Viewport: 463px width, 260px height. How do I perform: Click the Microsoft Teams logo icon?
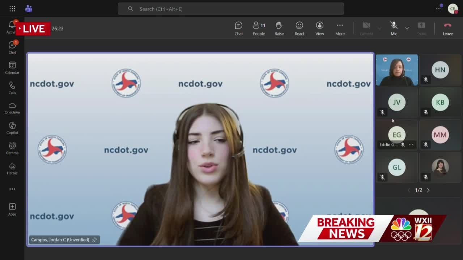click(29, 9)
